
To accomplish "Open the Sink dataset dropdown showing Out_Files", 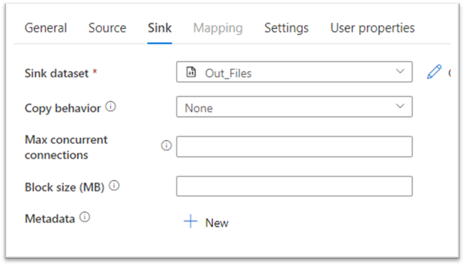I will tap(294, 73).
